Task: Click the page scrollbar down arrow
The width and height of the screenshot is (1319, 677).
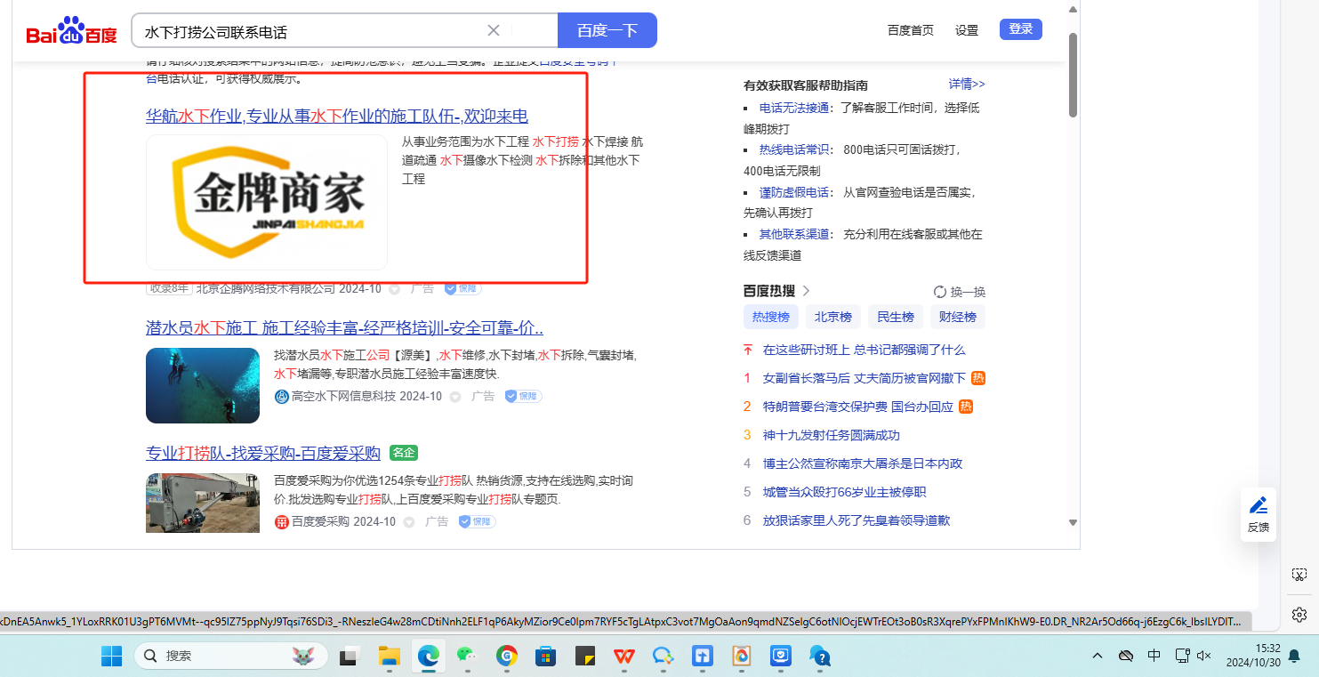Action: coord(1073,522)
